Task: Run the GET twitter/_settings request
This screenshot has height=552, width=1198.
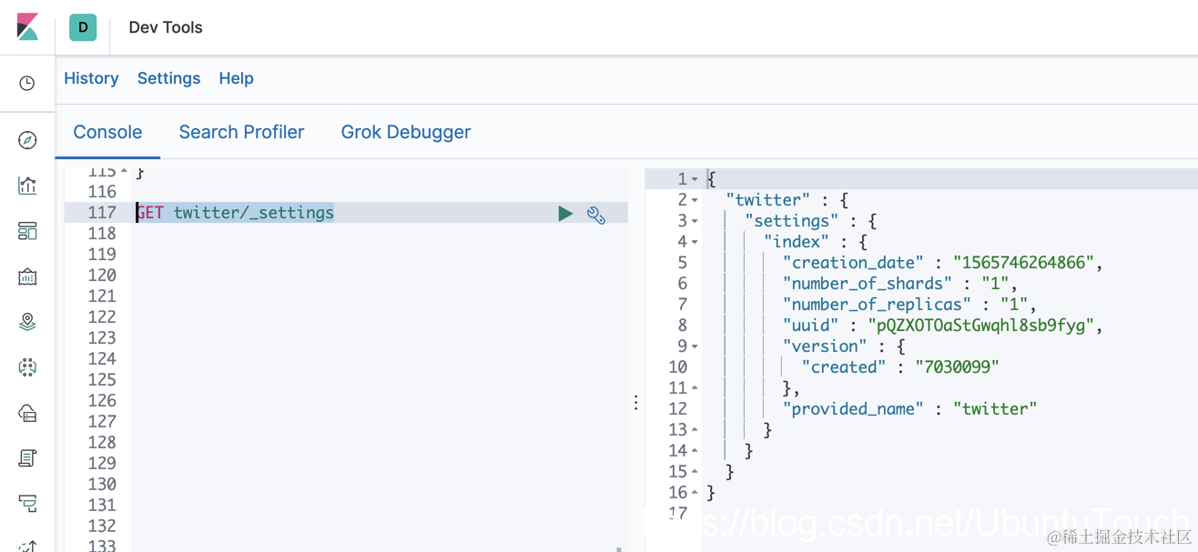Action: pos(565,214)
